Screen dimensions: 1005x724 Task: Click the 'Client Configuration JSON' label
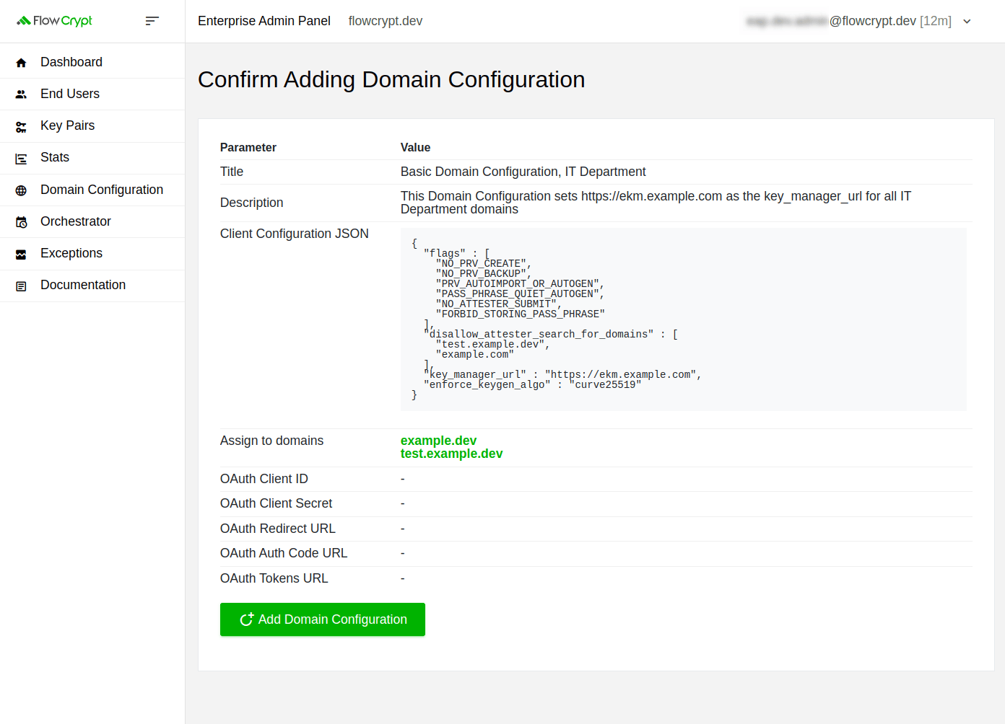pyautogui.click(x=295, y=234)
